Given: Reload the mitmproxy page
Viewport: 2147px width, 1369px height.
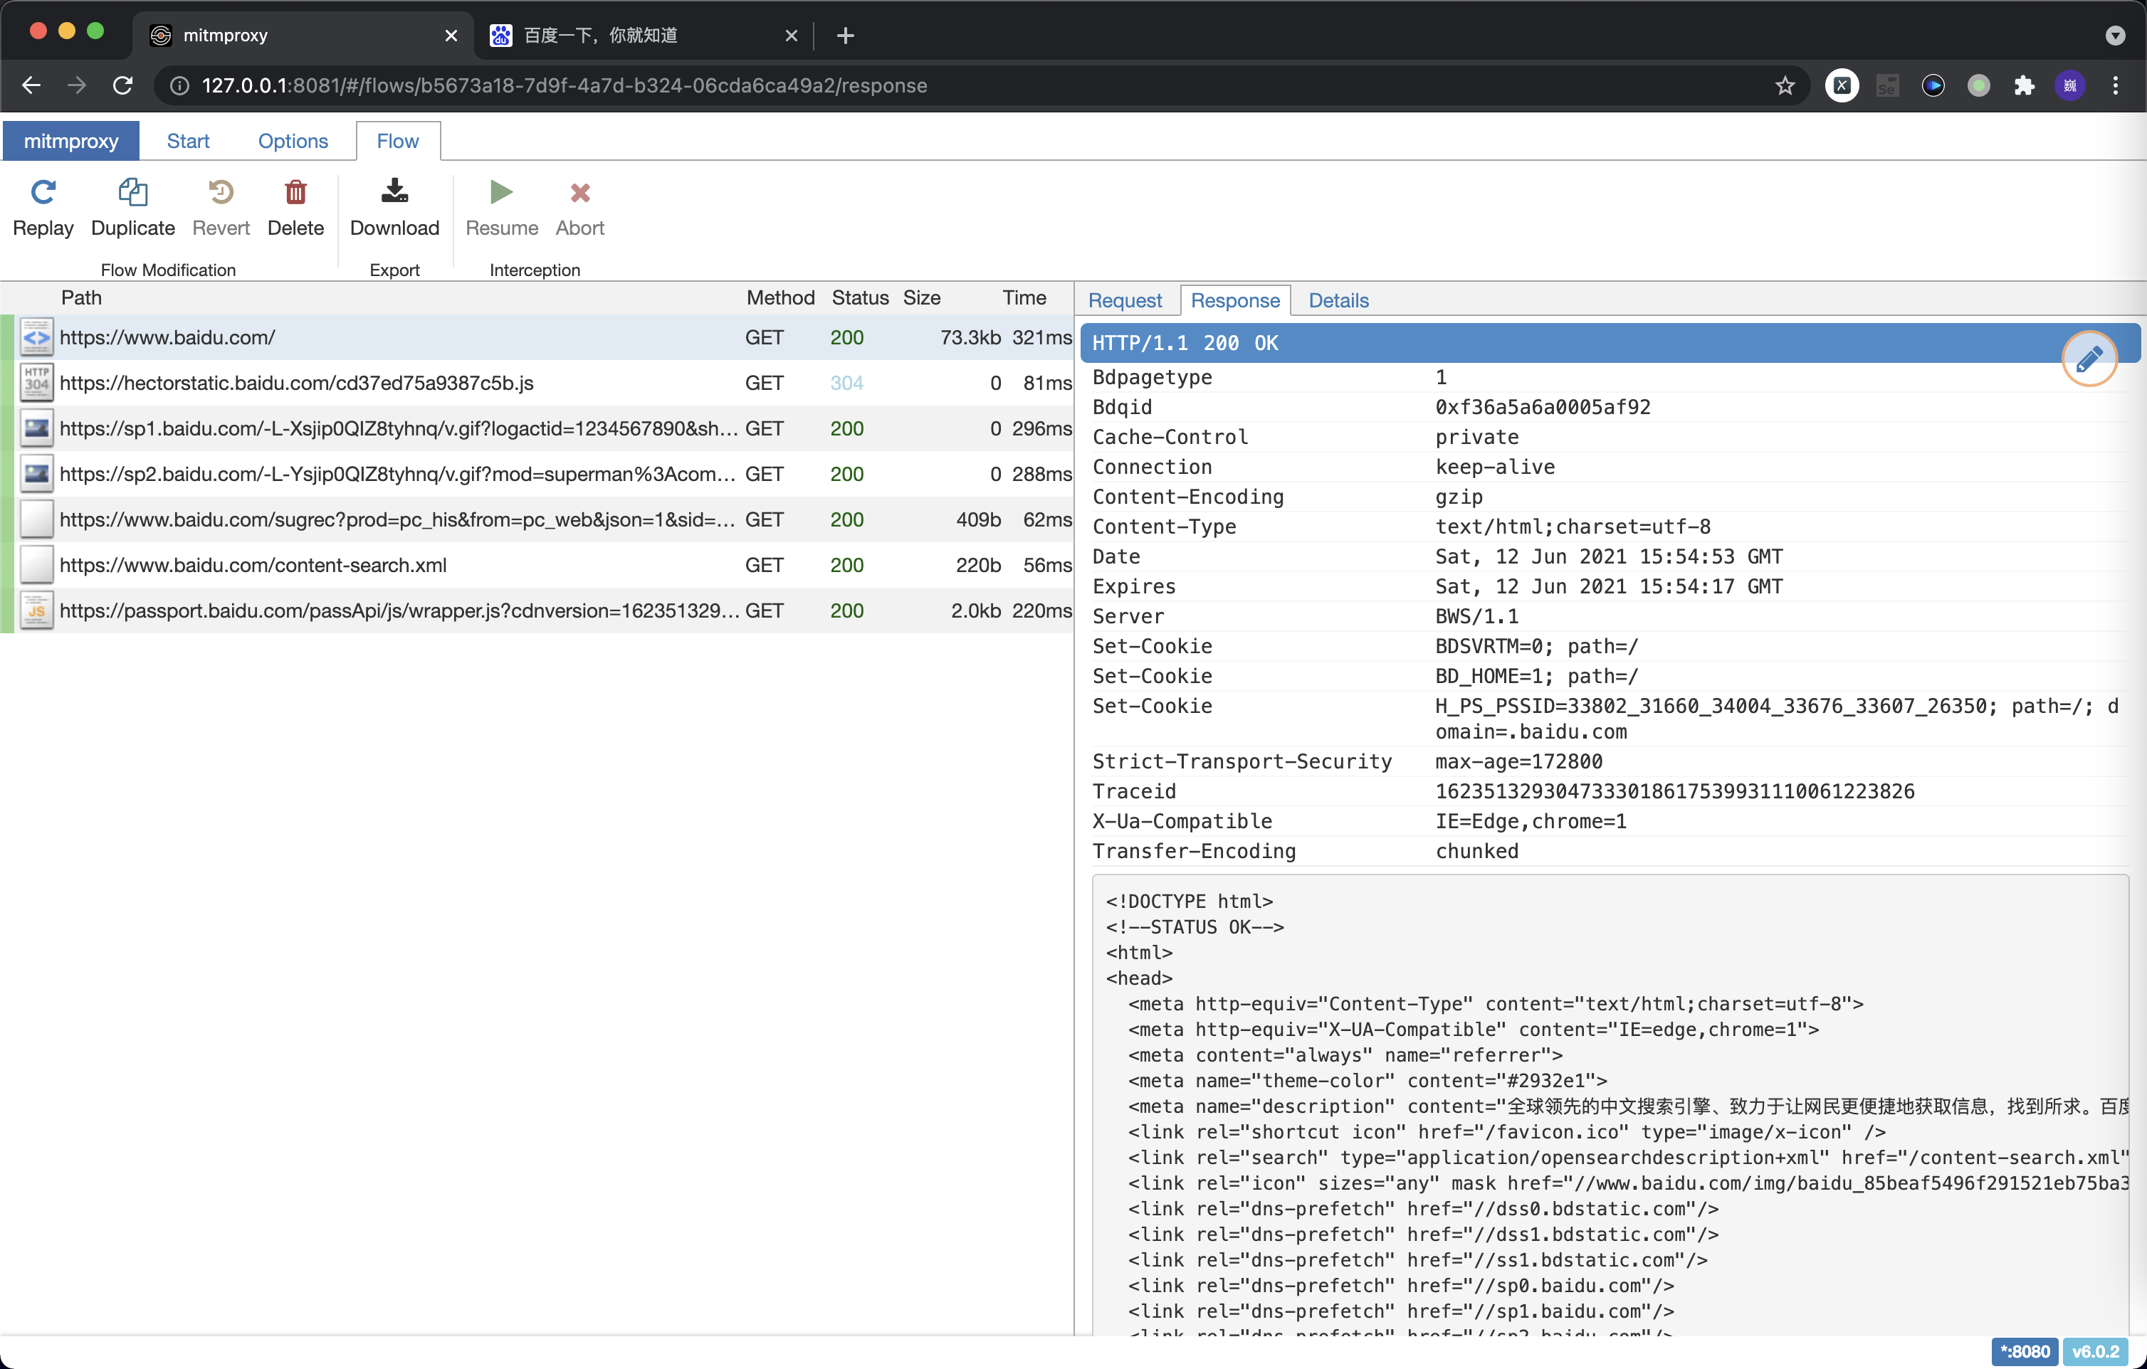Looking at the screenshot, I should (123, 85).
